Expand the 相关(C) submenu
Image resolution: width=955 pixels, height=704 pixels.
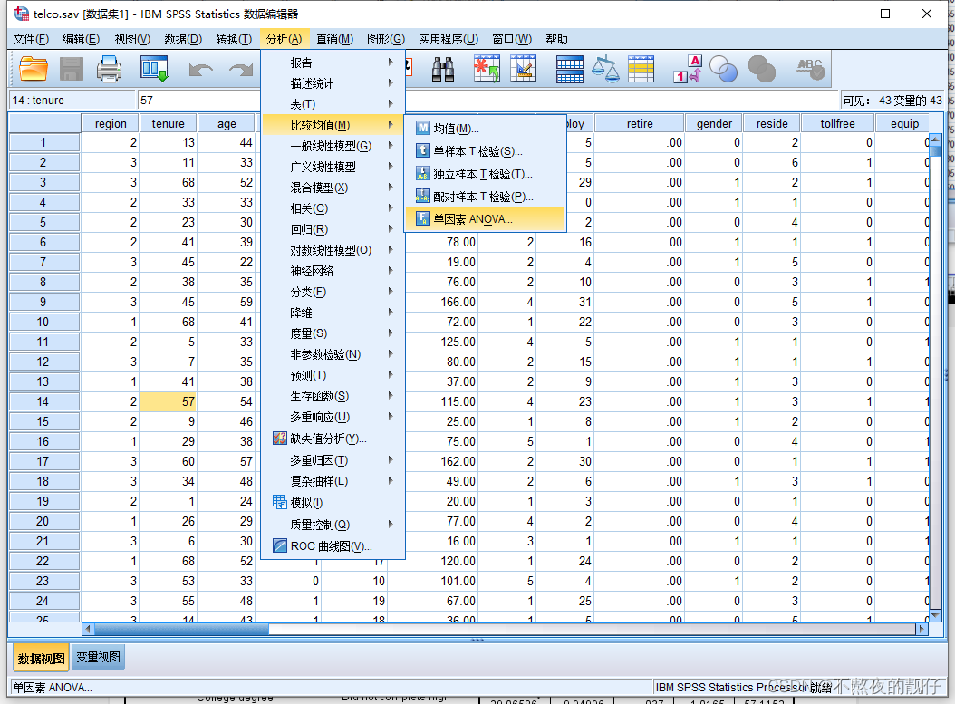333,209
